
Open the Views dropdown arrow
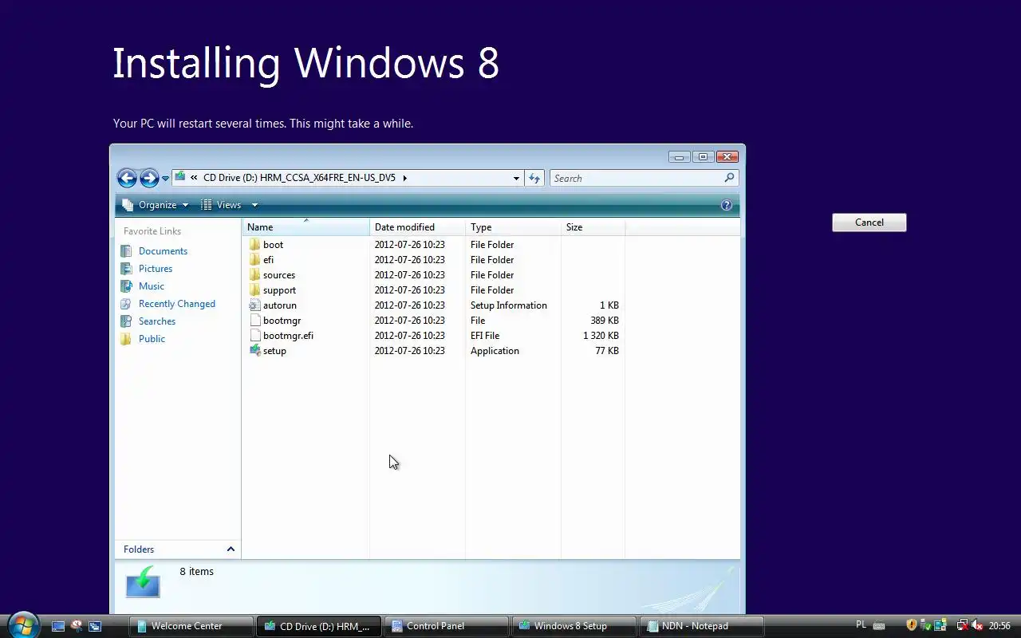point(254,205)
